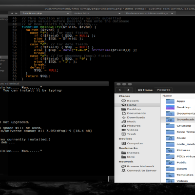The height and width of the screenshot is (195, 195).
Task: Click next tab arrow in Sublime
Action: (x=16, y=13)
